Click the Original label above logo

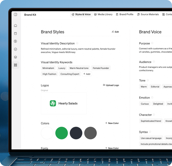click(x=45, y=90)
